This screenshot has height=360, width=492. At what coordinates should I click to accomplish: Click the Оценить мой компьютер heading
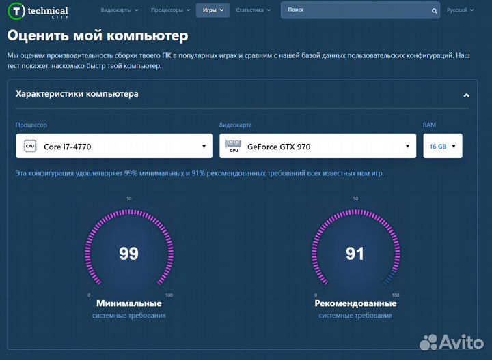[98, 35]
